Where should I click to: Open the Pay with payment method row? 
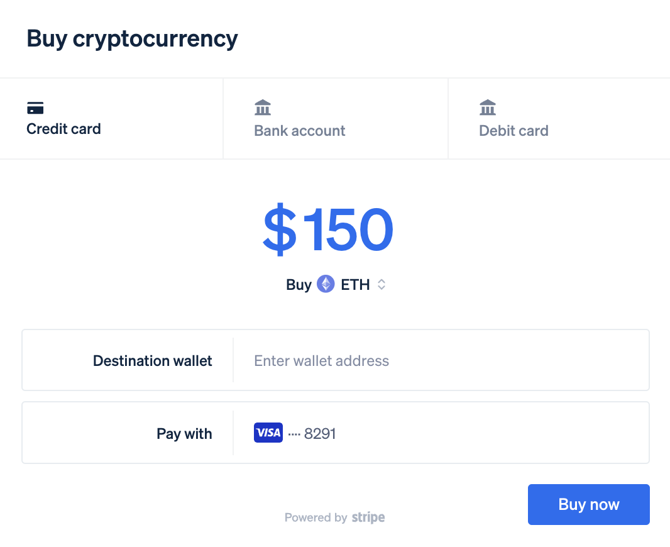pos(440,433)
